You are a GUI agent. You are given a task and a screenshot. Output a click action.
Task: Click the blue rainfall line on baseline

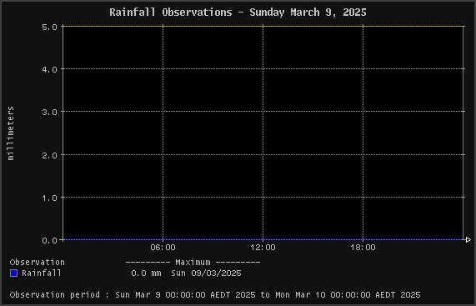click(263, 240)
